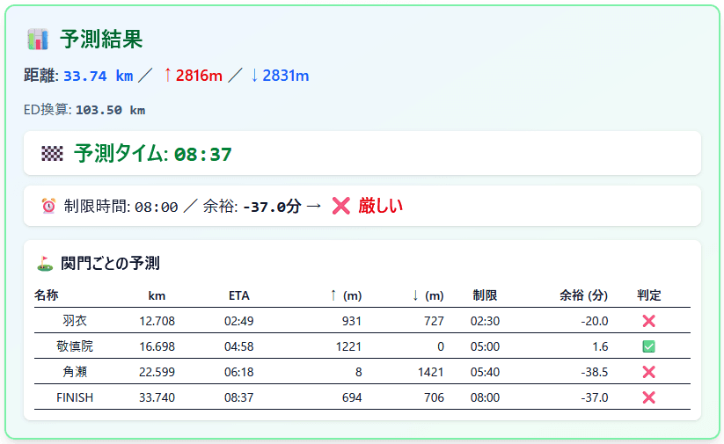724x444 pixels.
Task: Select the 敬慎院 checkpoint name
Action: point(75,346)
